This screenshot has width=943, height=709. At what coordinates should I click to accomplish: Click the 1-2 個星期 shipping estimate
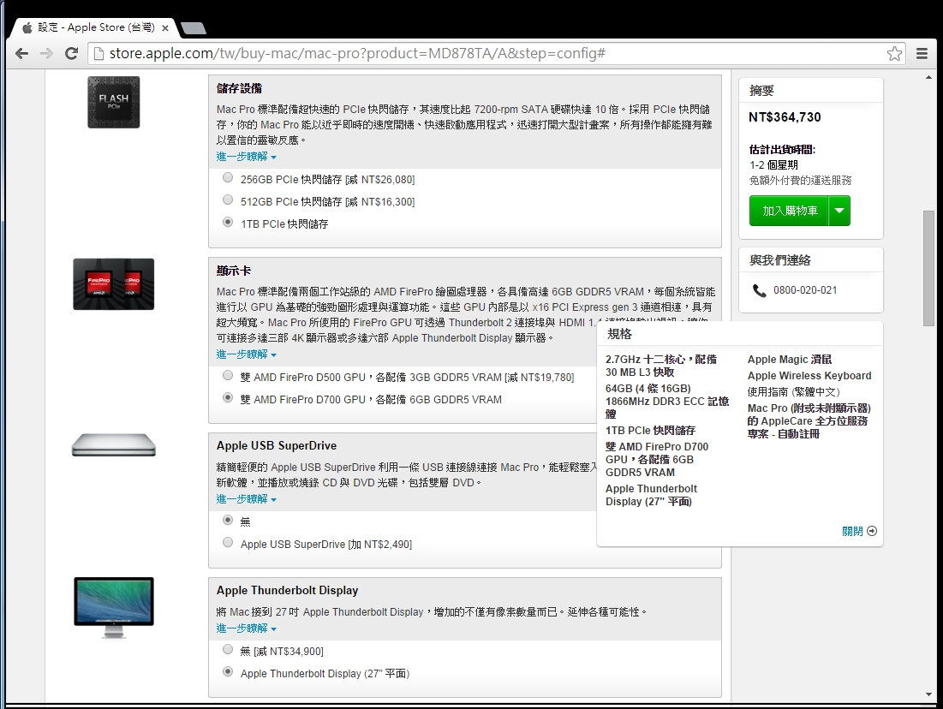(x=773, y=164)
